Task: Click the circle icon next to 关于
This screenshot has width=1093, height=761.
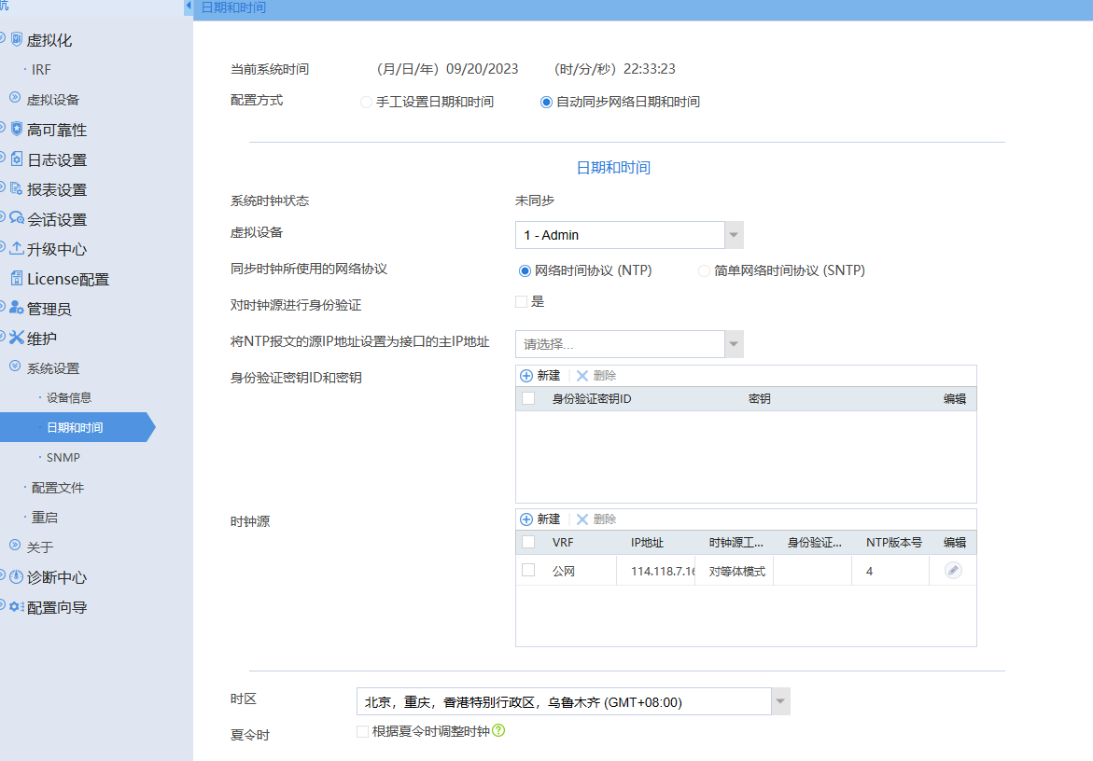Action: pos(15,546)
